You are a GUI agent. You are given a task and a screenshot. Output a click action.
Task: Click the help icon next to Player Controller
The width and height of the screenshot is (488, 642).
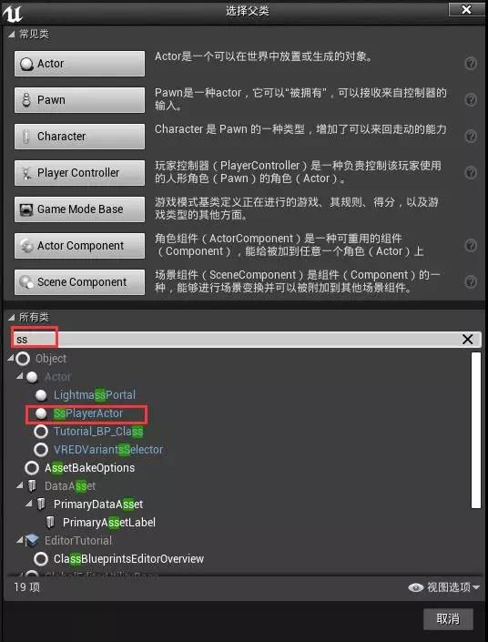471,172
